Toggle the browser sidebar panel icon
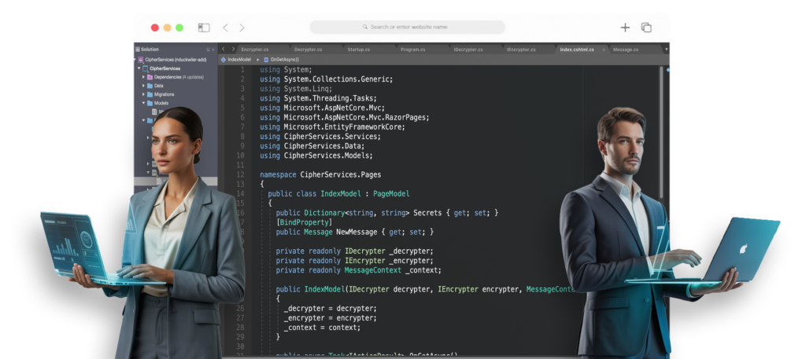 coord(204,27)
